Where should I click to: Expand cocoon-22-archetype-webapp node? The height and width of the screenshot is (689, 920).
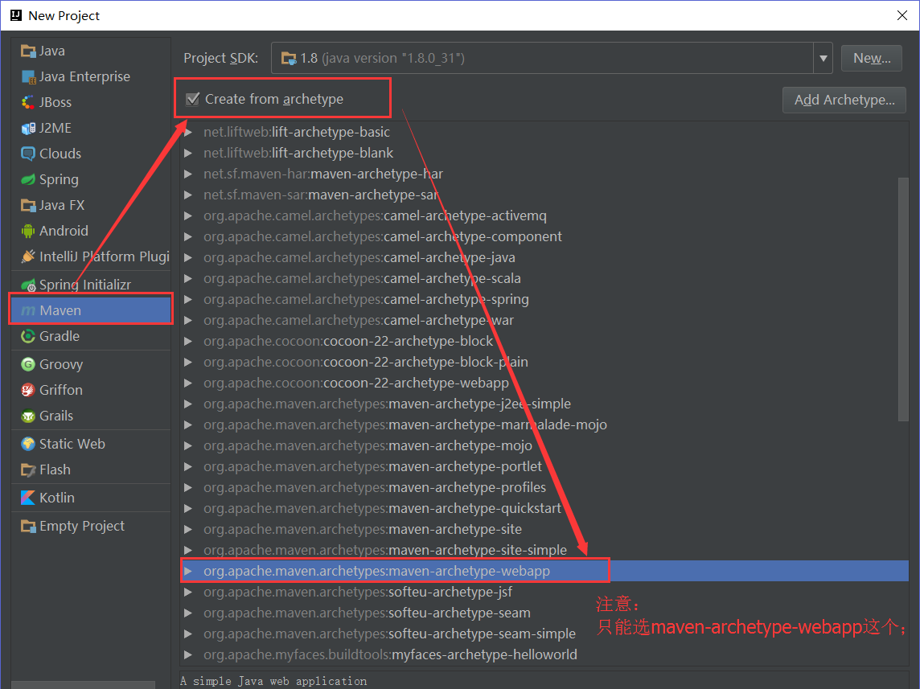(x=188, y=383)
